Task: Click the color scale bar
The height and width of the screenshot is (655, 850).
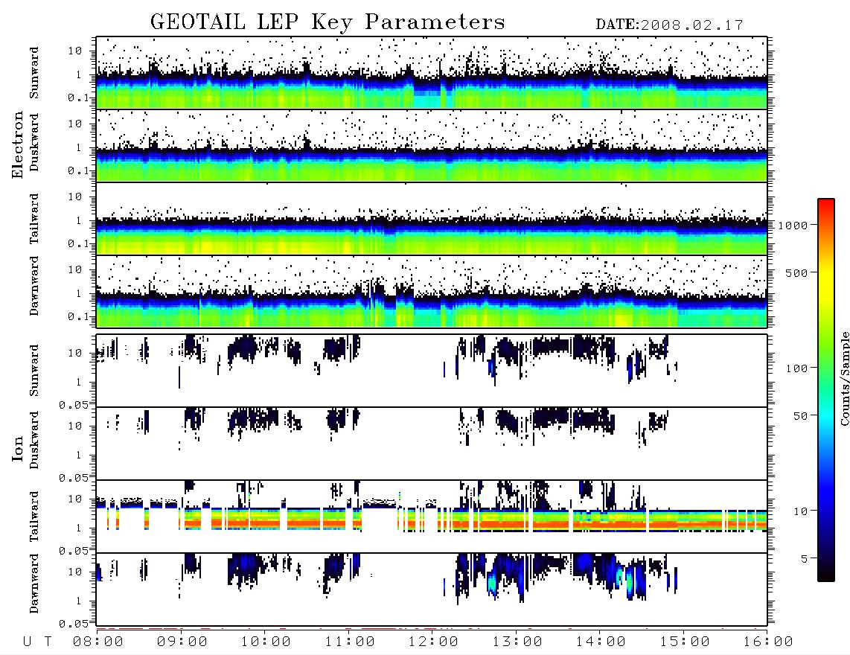Action: [826, 390]
